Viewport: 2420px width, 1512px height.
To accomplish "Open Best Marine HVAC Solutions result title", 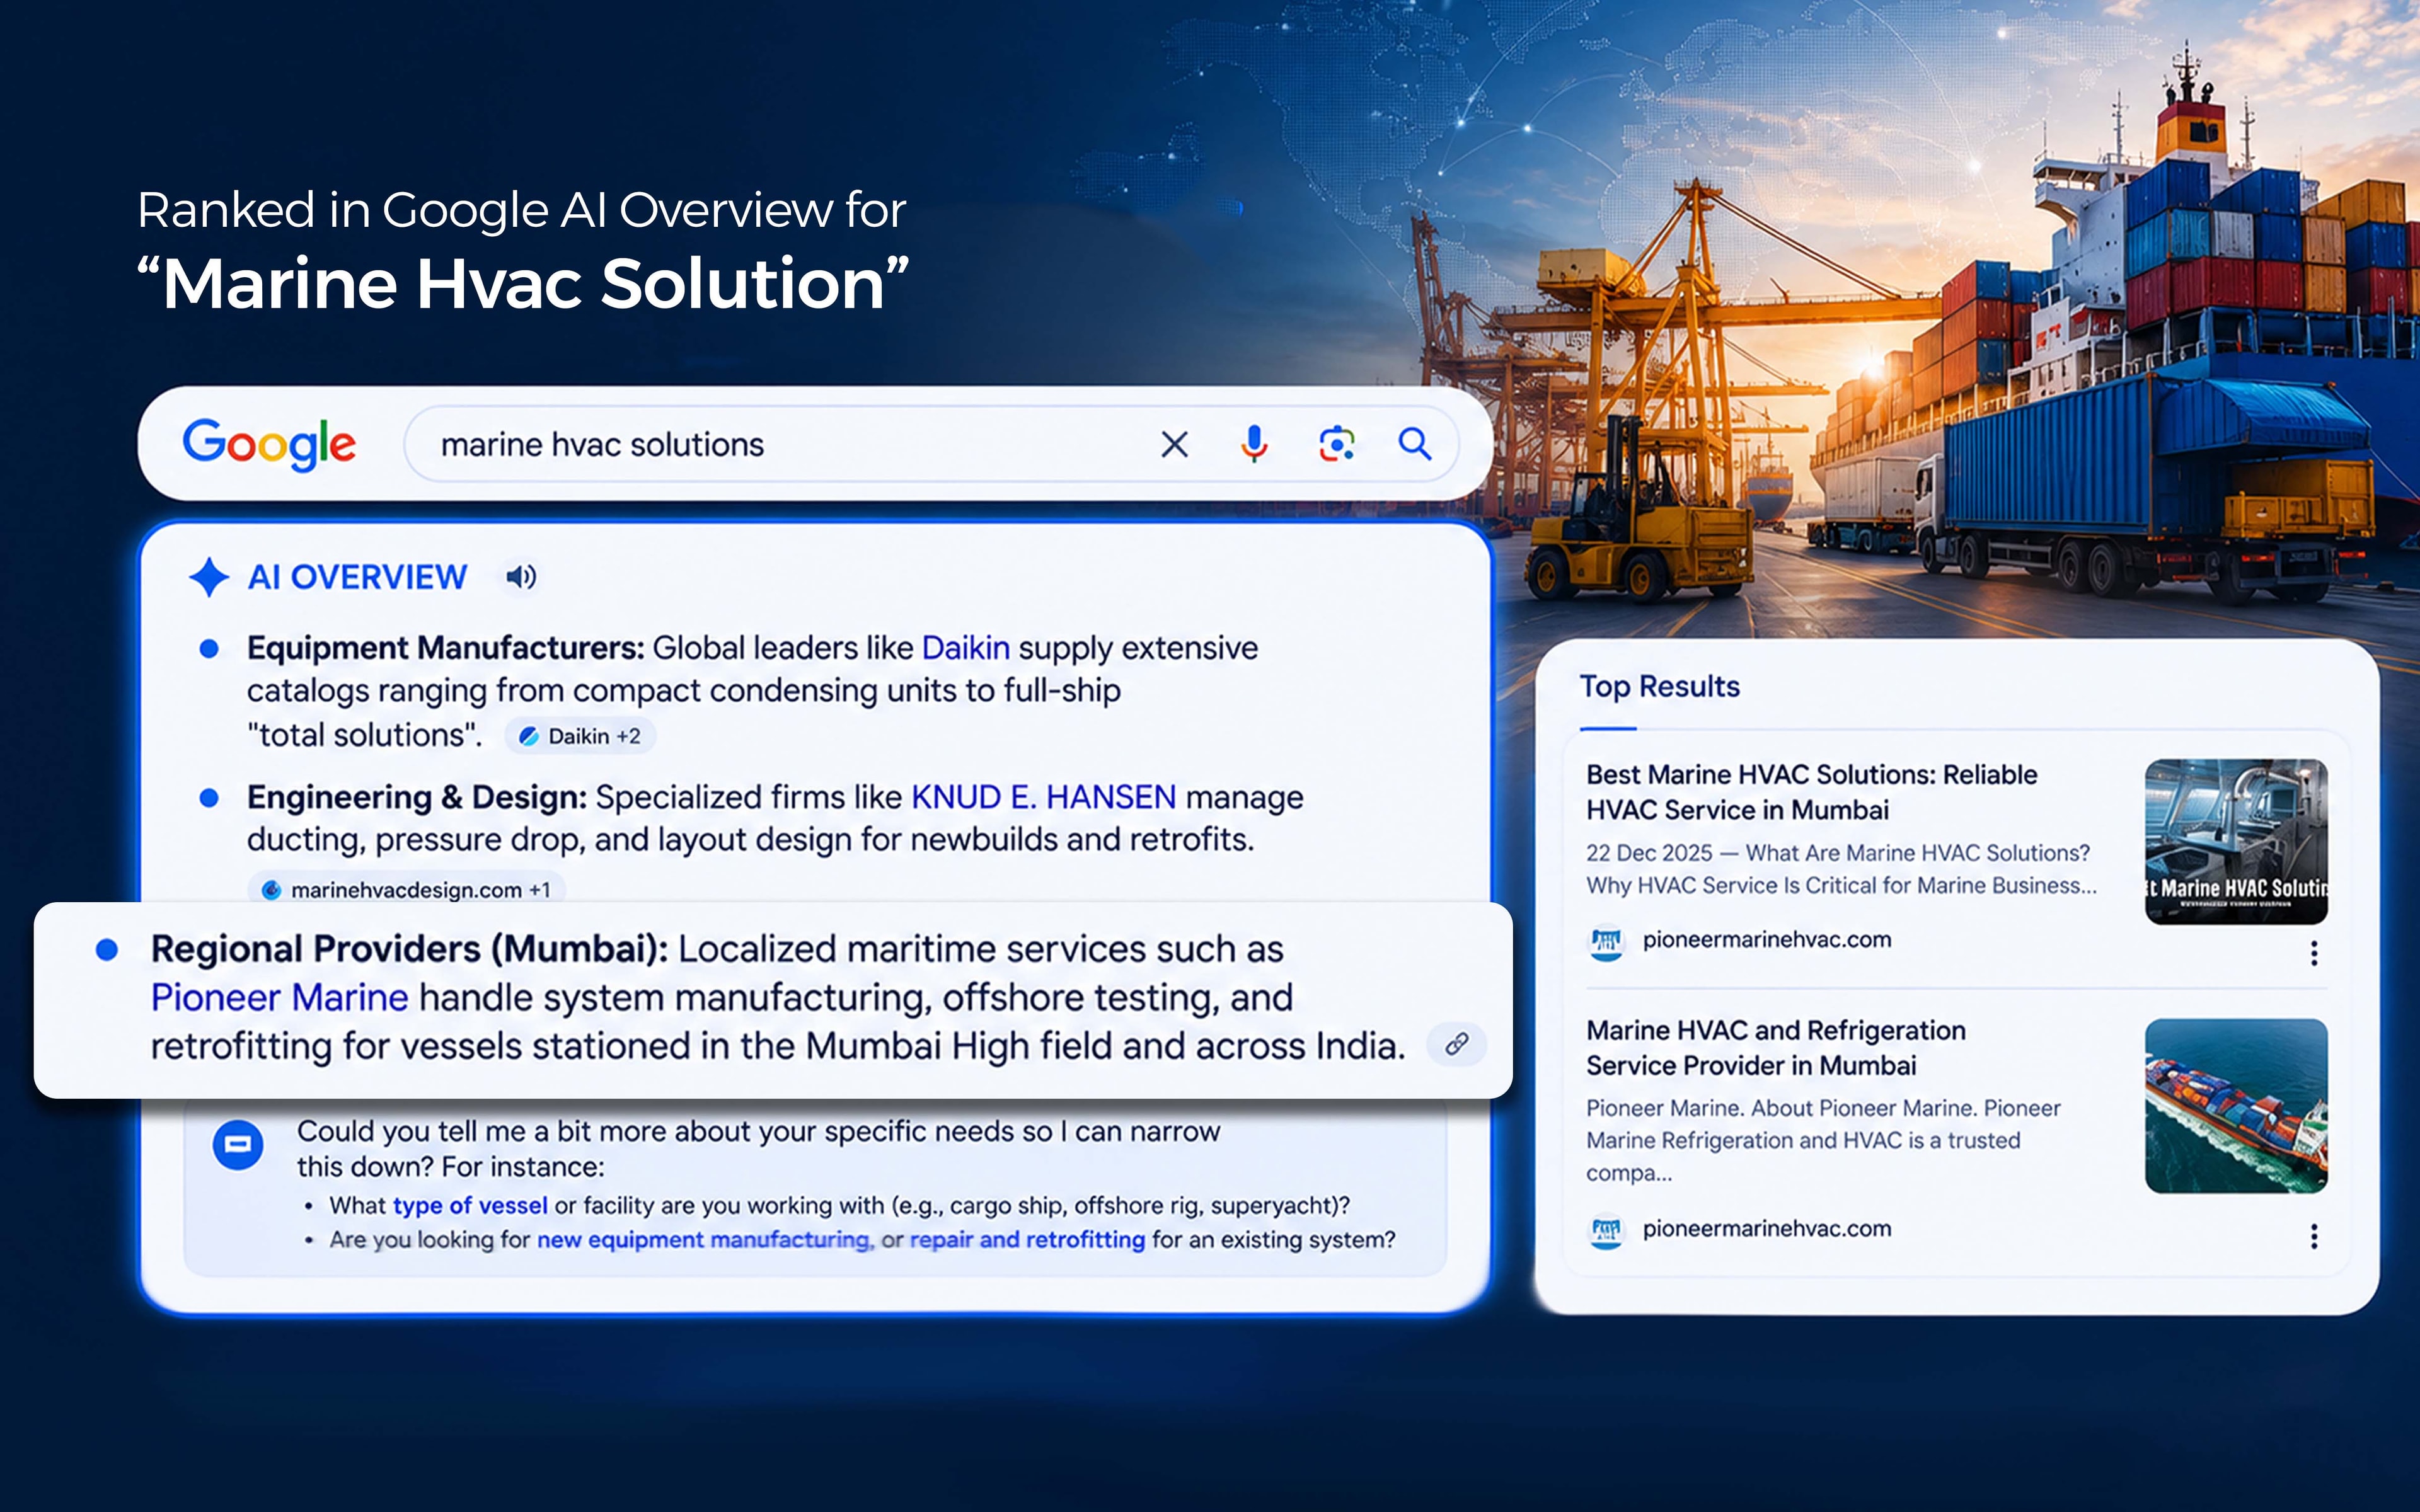I will 1811,792.
